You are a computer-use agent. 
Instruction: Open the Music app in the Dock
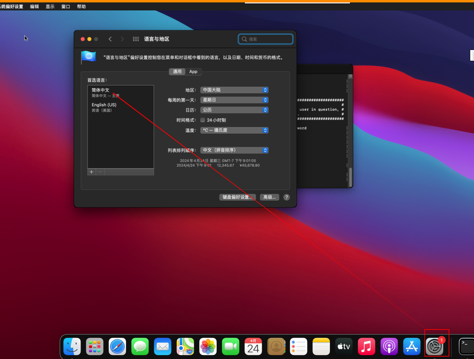pyautogui.click(x=366, y=346)
